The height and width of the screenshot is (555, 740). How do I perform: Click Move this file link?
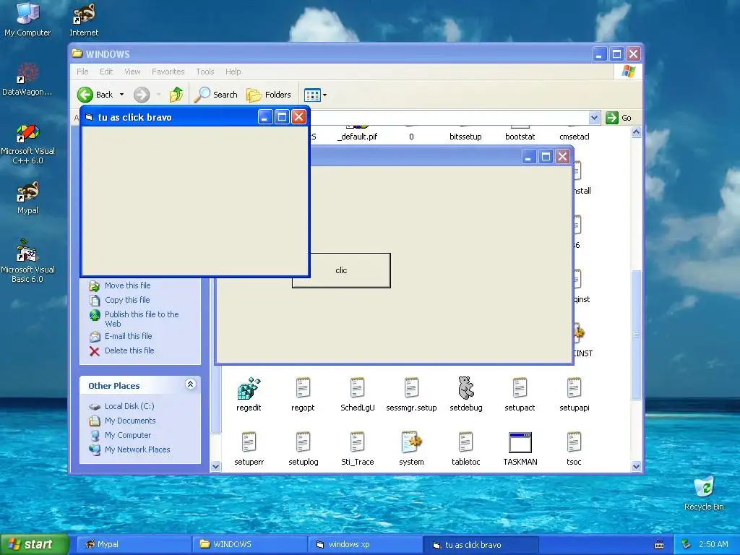(x=127, y=285)
